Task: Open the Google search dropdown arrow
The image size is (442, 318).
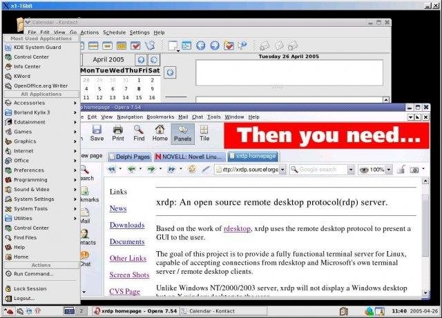Action: point(351,170)
